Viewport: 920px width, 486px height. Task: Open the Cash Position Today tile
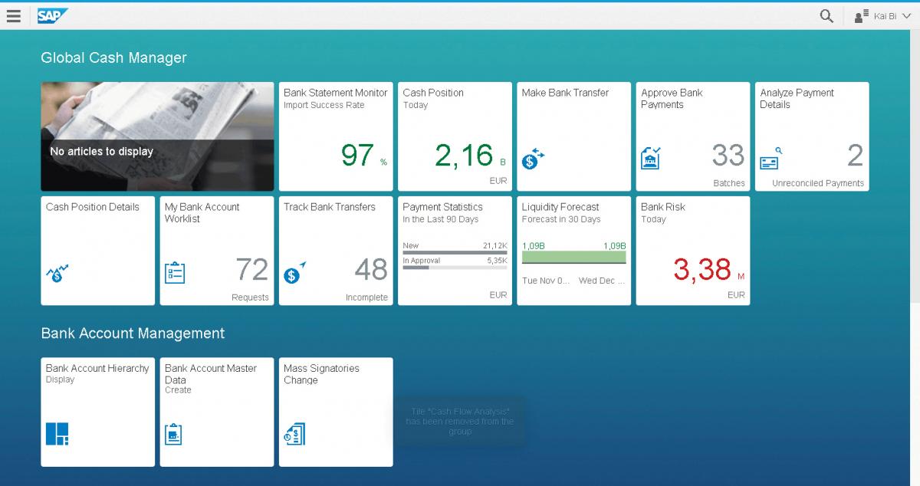[455, 136]
